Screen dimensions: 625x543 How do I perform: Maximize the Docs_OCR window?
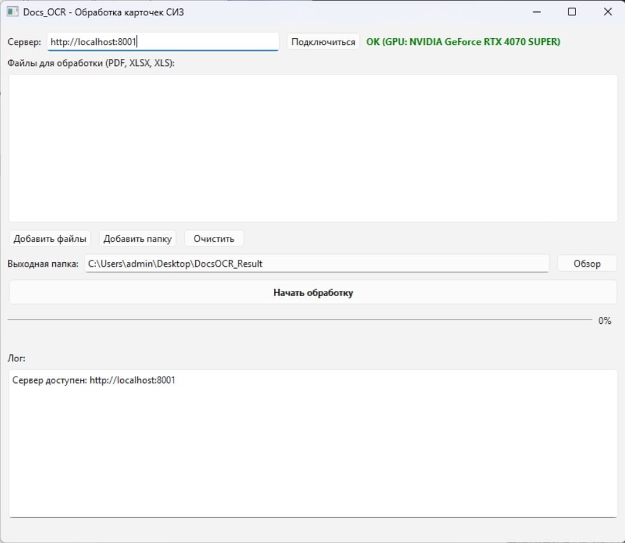572,12
